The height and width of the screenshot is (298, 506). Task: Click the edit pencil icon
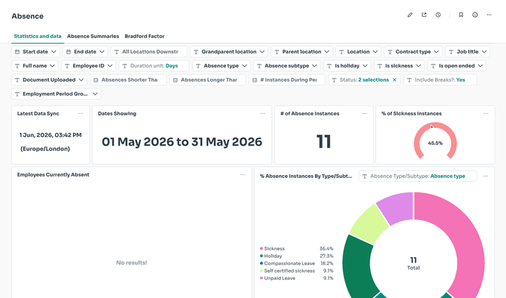coord(410,15)
